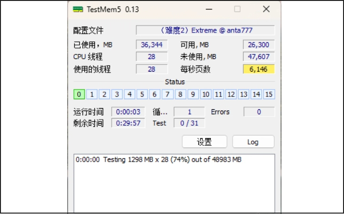Click the 未使用, MB label
The image size is (344, 214).
tap(198, 57)
